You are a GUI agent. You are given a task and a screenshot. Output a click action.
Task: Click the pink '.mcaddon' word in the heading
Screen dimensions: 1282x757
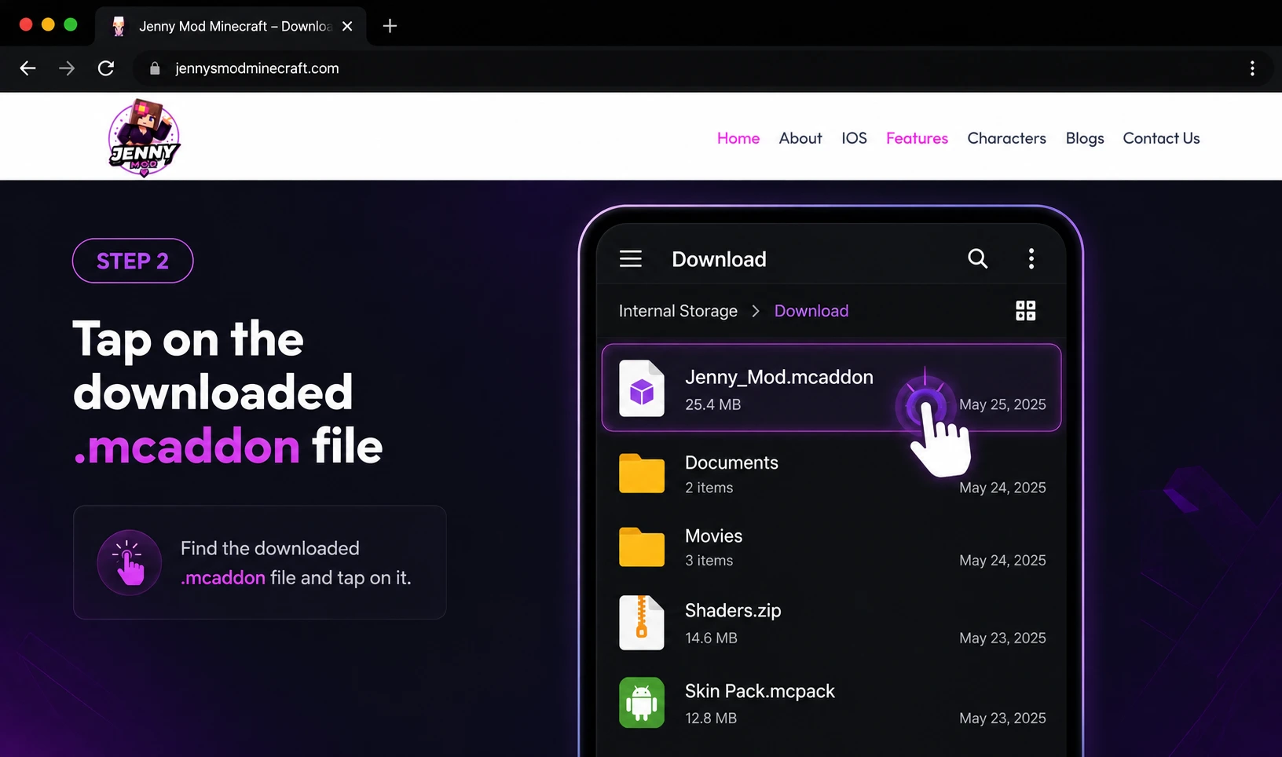(187, 447)
